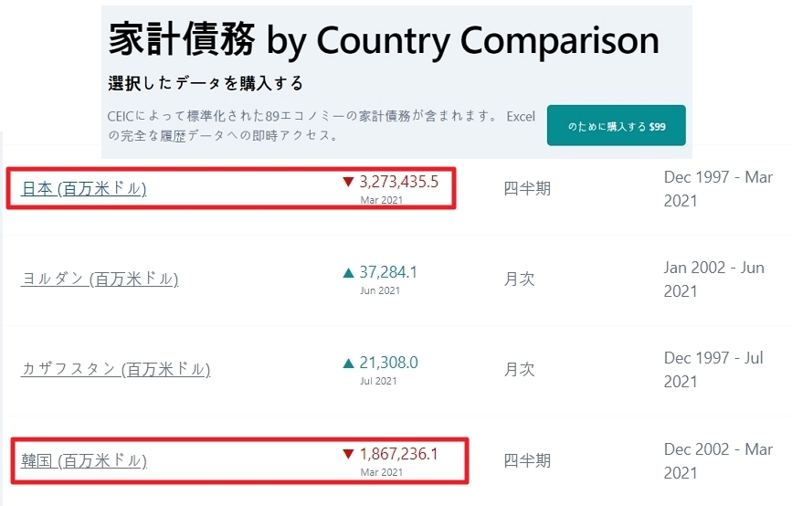
Task: Click red down triangle beside South Korea's value
Action: coord(348,454)
